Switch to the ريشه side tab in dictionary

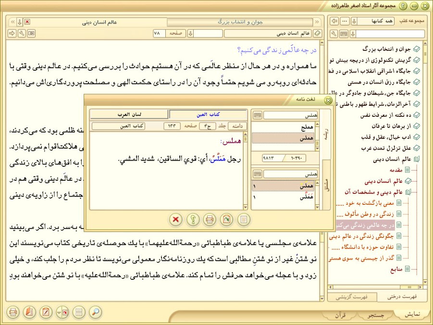(327, 135)
